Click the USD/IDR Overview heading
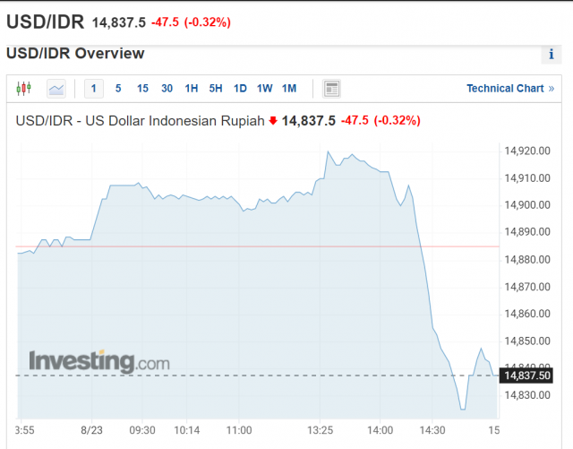The image size is (573, 449). pos(75,54)
